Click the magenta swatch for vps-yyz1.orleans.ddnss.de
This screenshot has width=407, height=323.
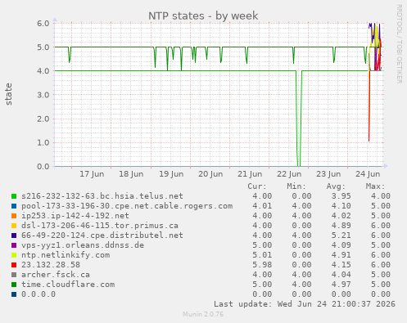click(x=14, y=245)
